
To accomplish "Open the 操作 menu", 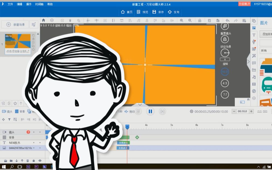I will coord(29,4).
